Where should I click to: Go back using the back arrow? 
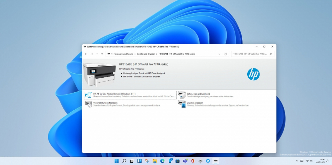(86, 54)
